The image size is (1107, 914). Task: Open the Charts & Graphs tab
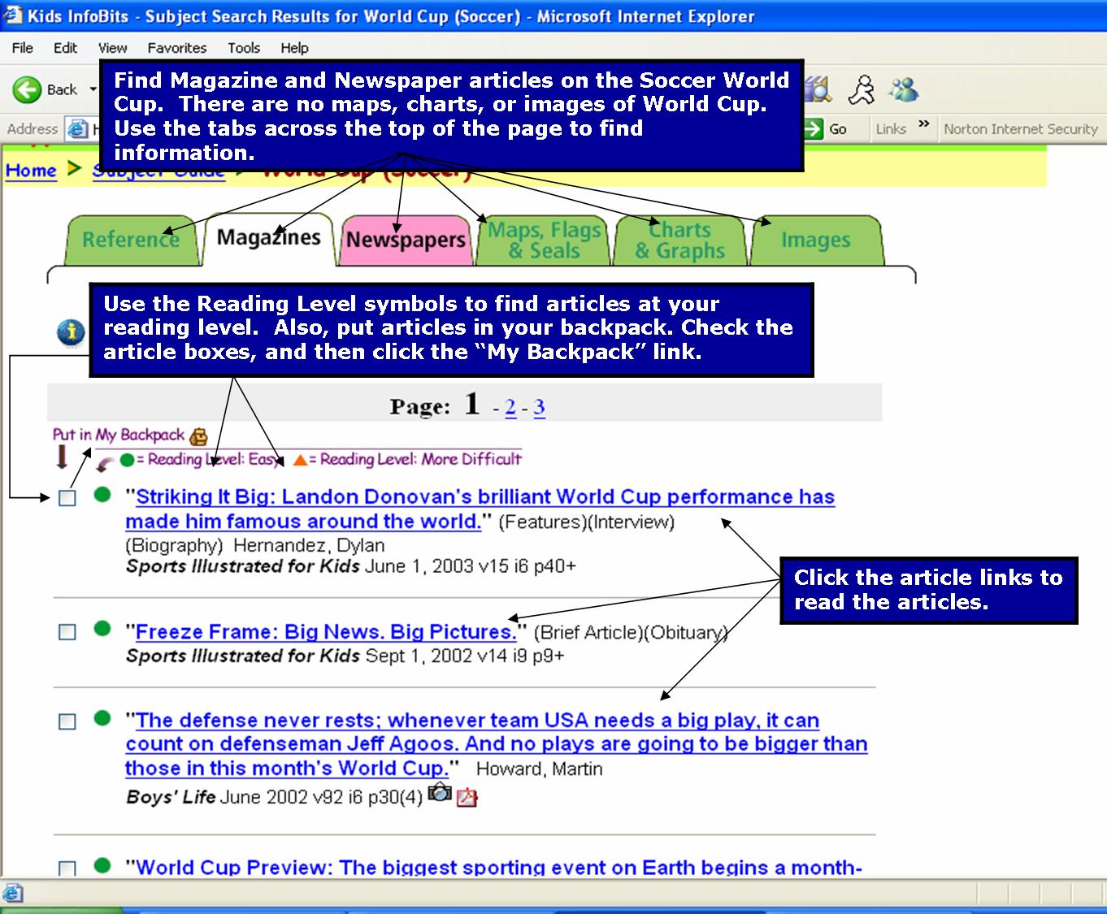[679, 240]
